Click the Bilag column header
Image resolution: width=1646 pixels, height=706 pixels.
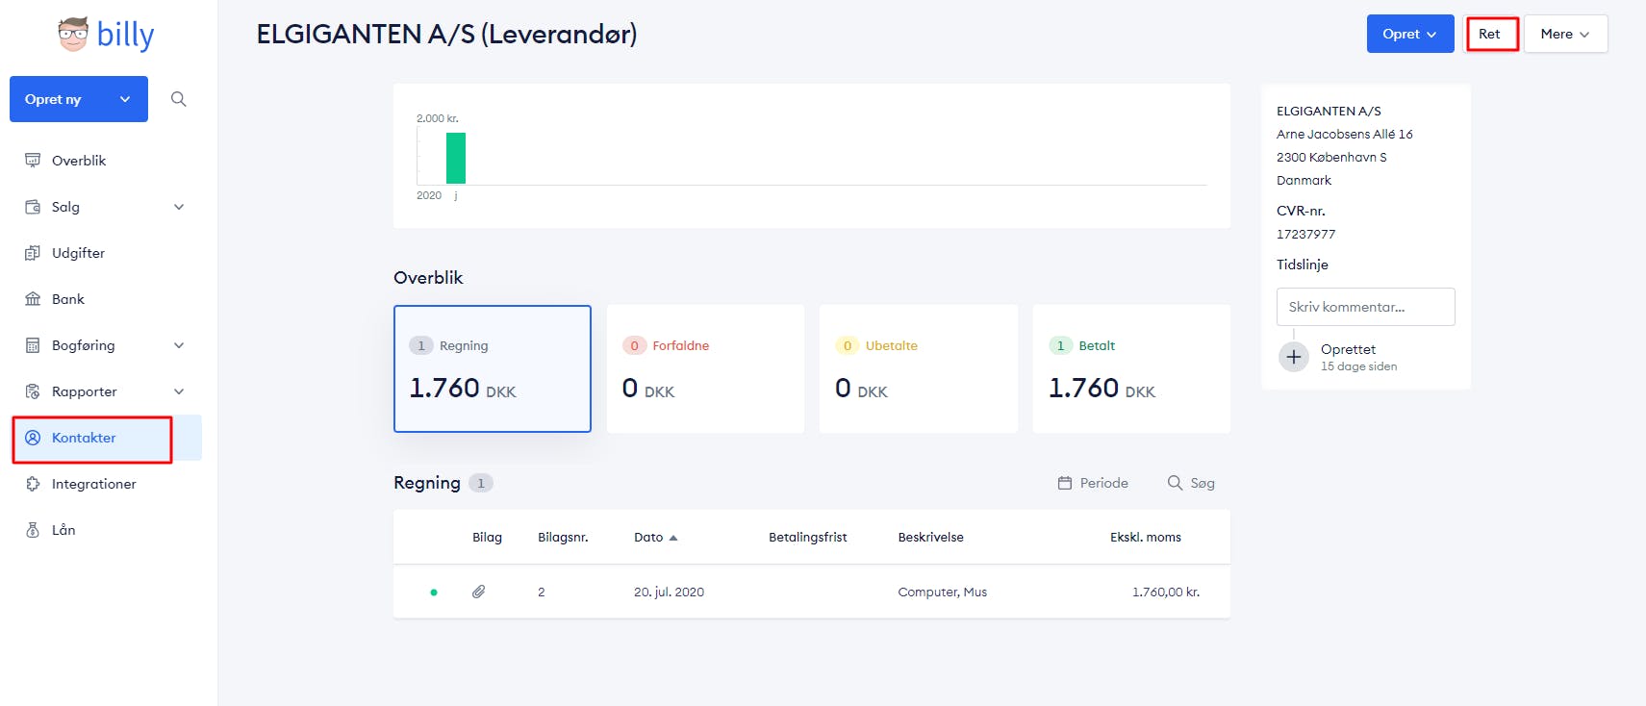tap(487, 538)
